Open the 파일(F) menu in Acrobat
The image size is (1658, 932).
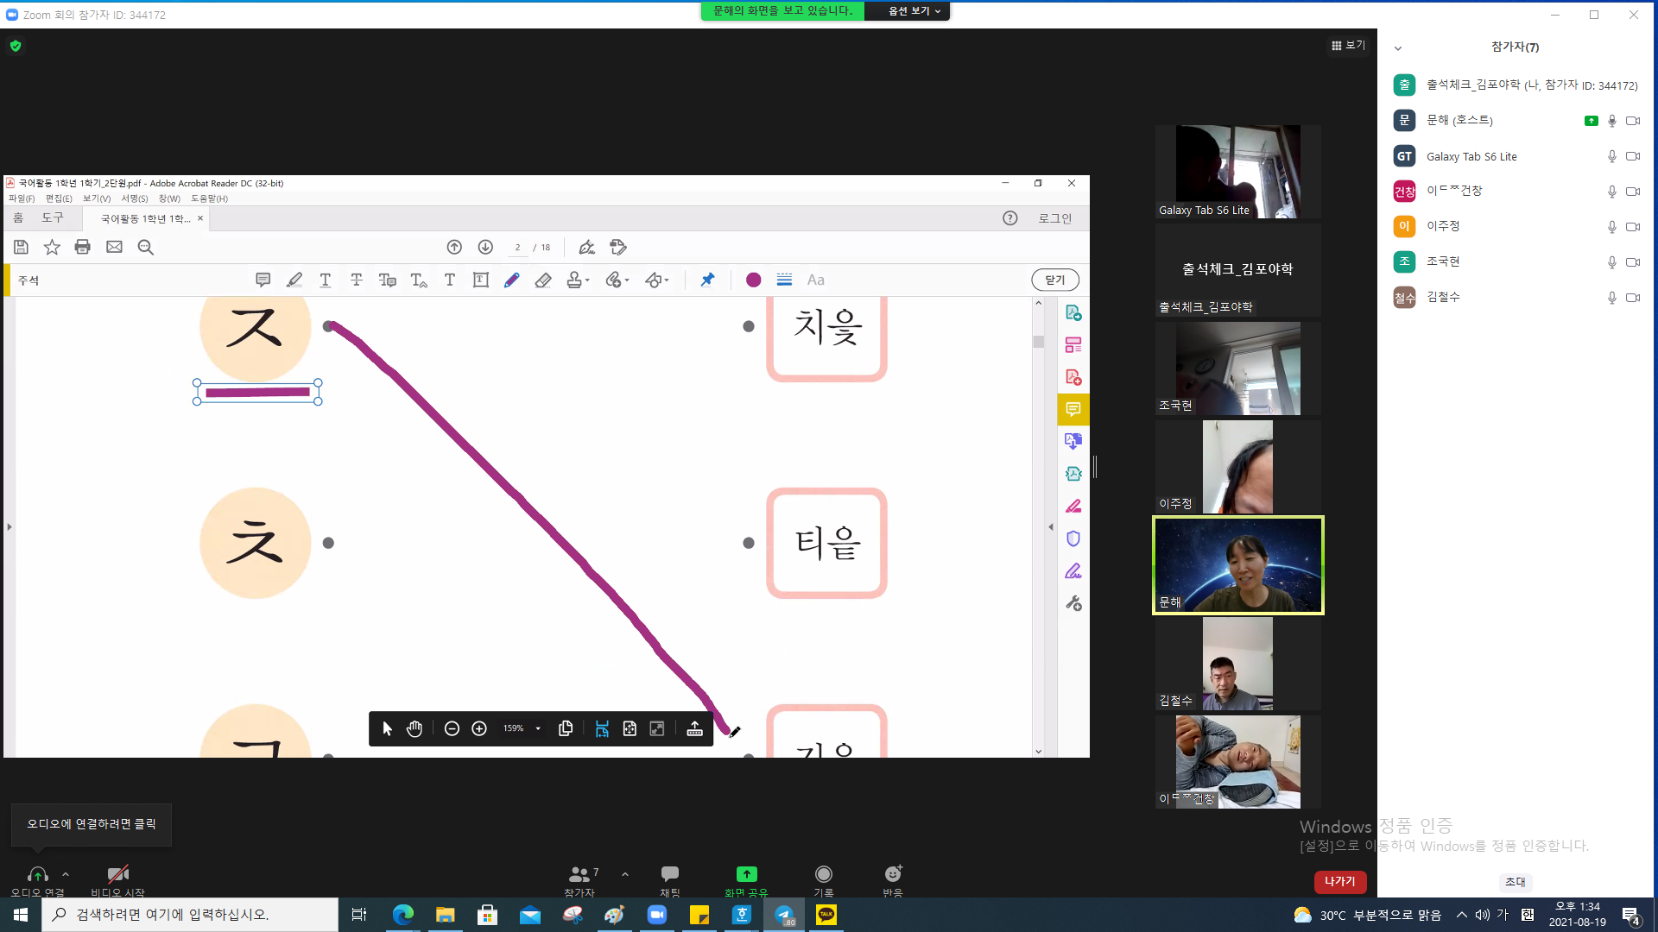pos(22,198)
